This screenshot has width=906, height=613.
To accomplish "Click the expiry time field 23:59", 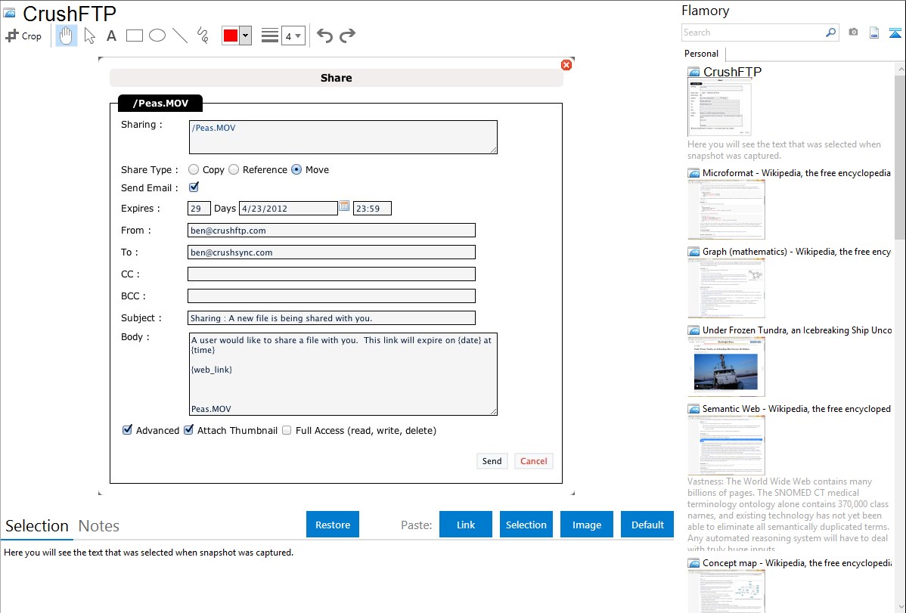I will coord(372,209).
